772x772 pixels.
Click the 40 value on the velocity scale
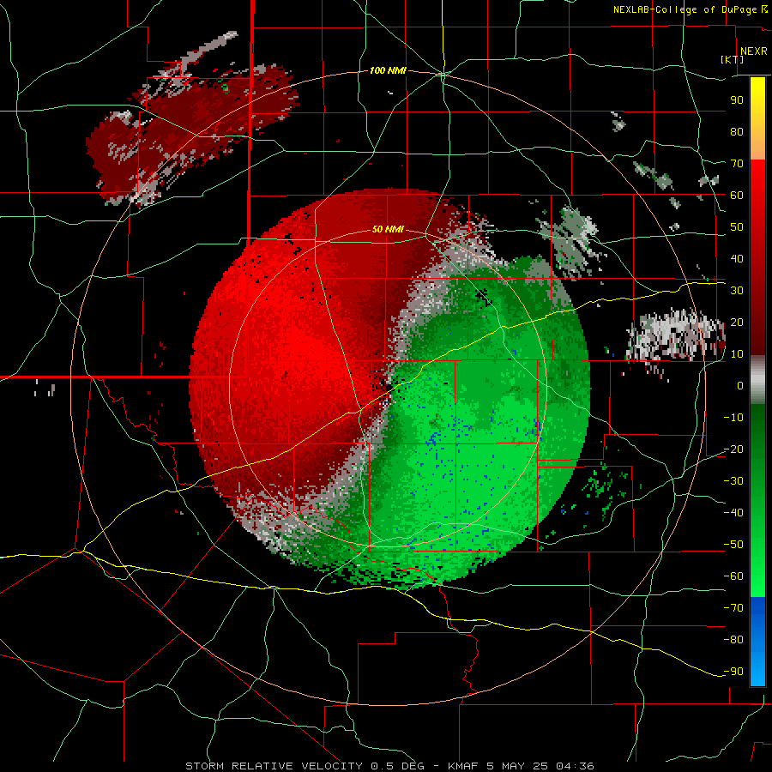[737, 258]
